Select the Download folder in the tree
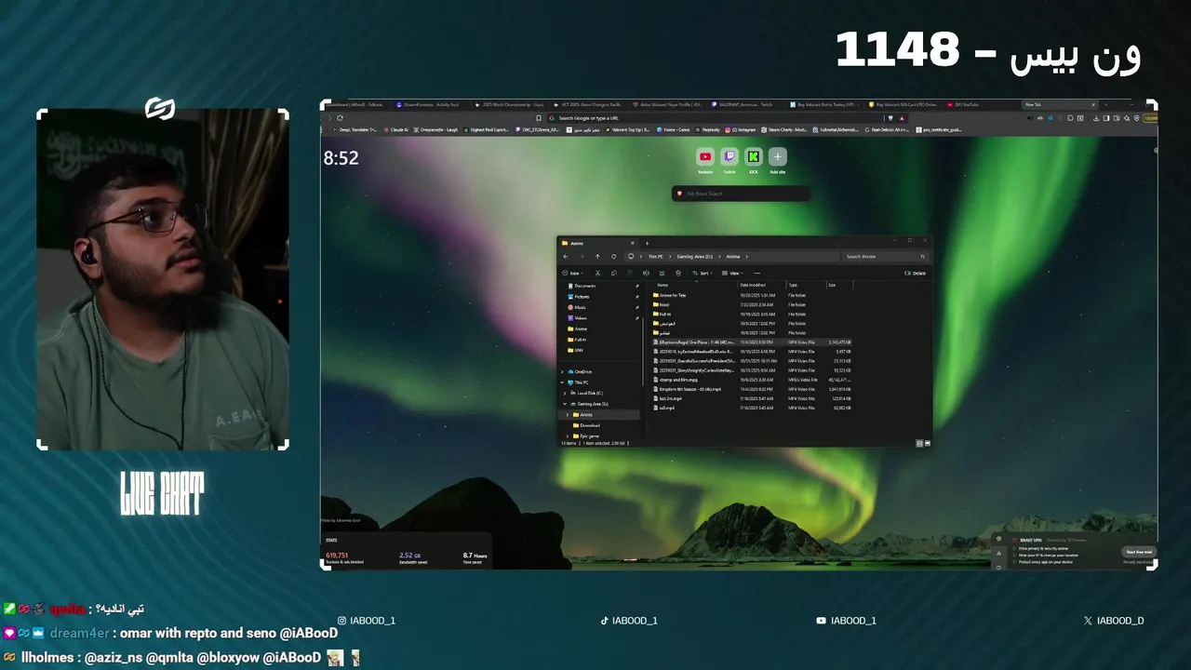 click(x=586, y=425)
